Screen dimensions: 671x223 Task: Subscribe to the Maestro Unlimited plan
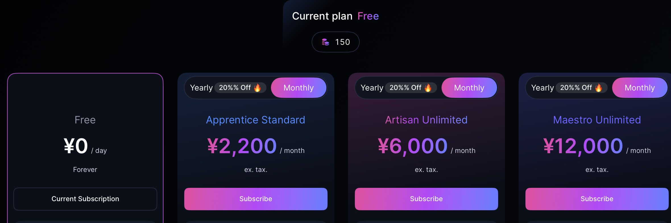597,199
